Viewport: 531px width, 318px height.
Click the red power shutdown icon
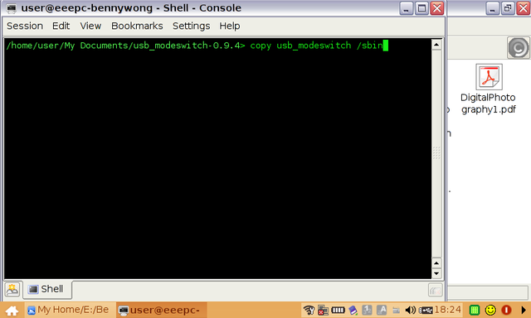click(506, 310)
